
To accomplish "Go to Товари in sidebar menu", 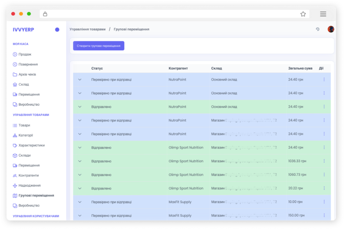I will pyautogui.click(x=24, y=125).
